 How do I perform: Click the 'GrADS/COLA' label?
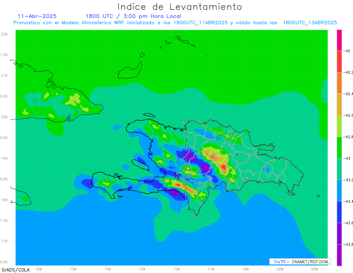[16, 270]
